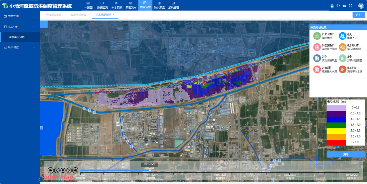Open 预警发布 warning release module

point(131,5)
